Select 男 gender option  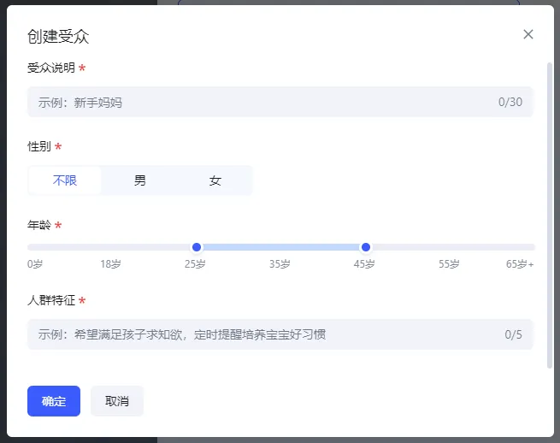[140, 180]
